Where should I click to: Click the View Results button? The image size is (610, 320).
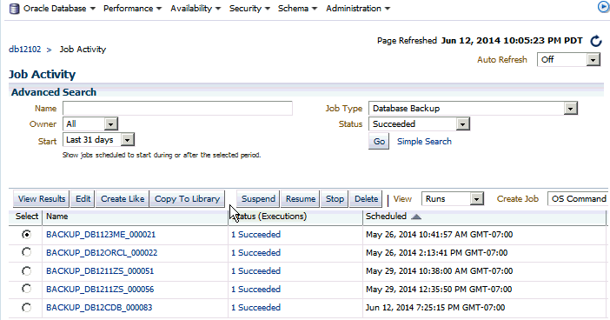[x=42, y=199]
